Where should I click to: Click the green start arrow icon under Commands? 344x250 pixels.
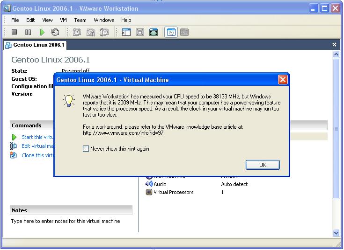coord(14,137)
